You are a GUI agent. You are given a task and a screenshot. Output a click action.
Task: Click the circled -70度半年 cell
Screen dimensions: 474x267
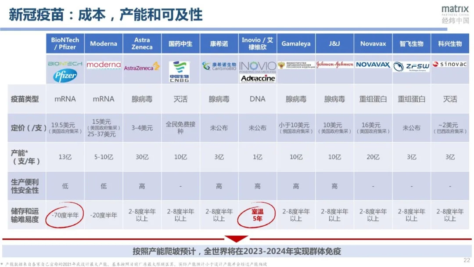[x=65, y=215]
